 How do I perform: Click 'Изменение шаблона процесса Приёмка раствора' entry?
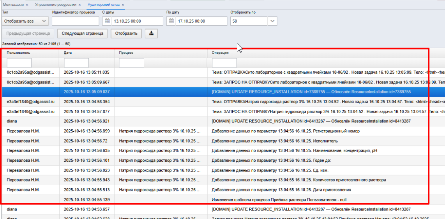pos(279,200)
